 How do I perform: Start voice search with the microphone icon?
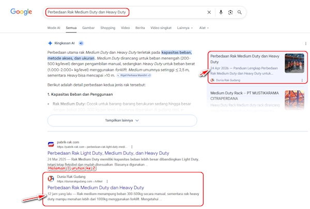point(221,12)
